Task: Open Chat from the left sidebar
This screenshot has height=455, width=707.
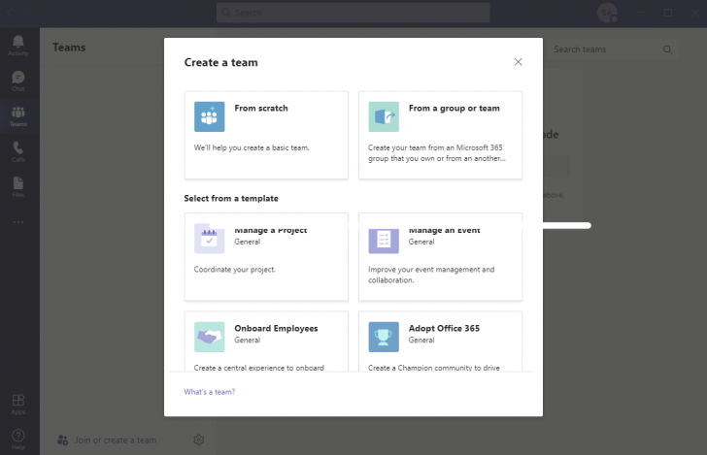Action: coord(18,81)
